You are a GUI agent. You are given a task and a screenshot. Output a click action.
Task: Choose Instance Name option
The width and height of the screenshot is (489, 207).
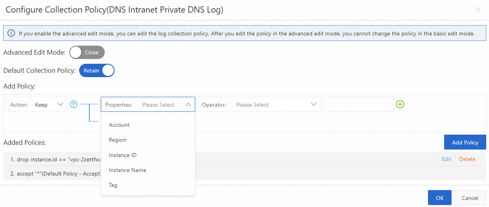(x=128, y=170)
